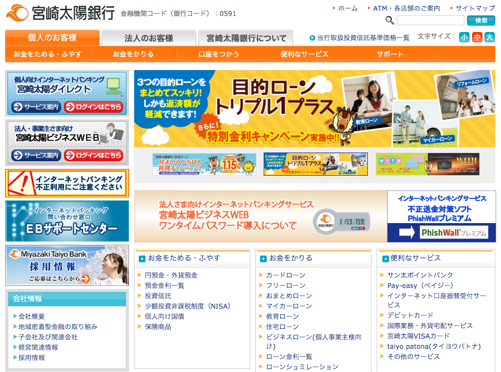This screenshot has width=501, height=372.
Task: Set text size to large (大)
Action: [x=490, y=37]
